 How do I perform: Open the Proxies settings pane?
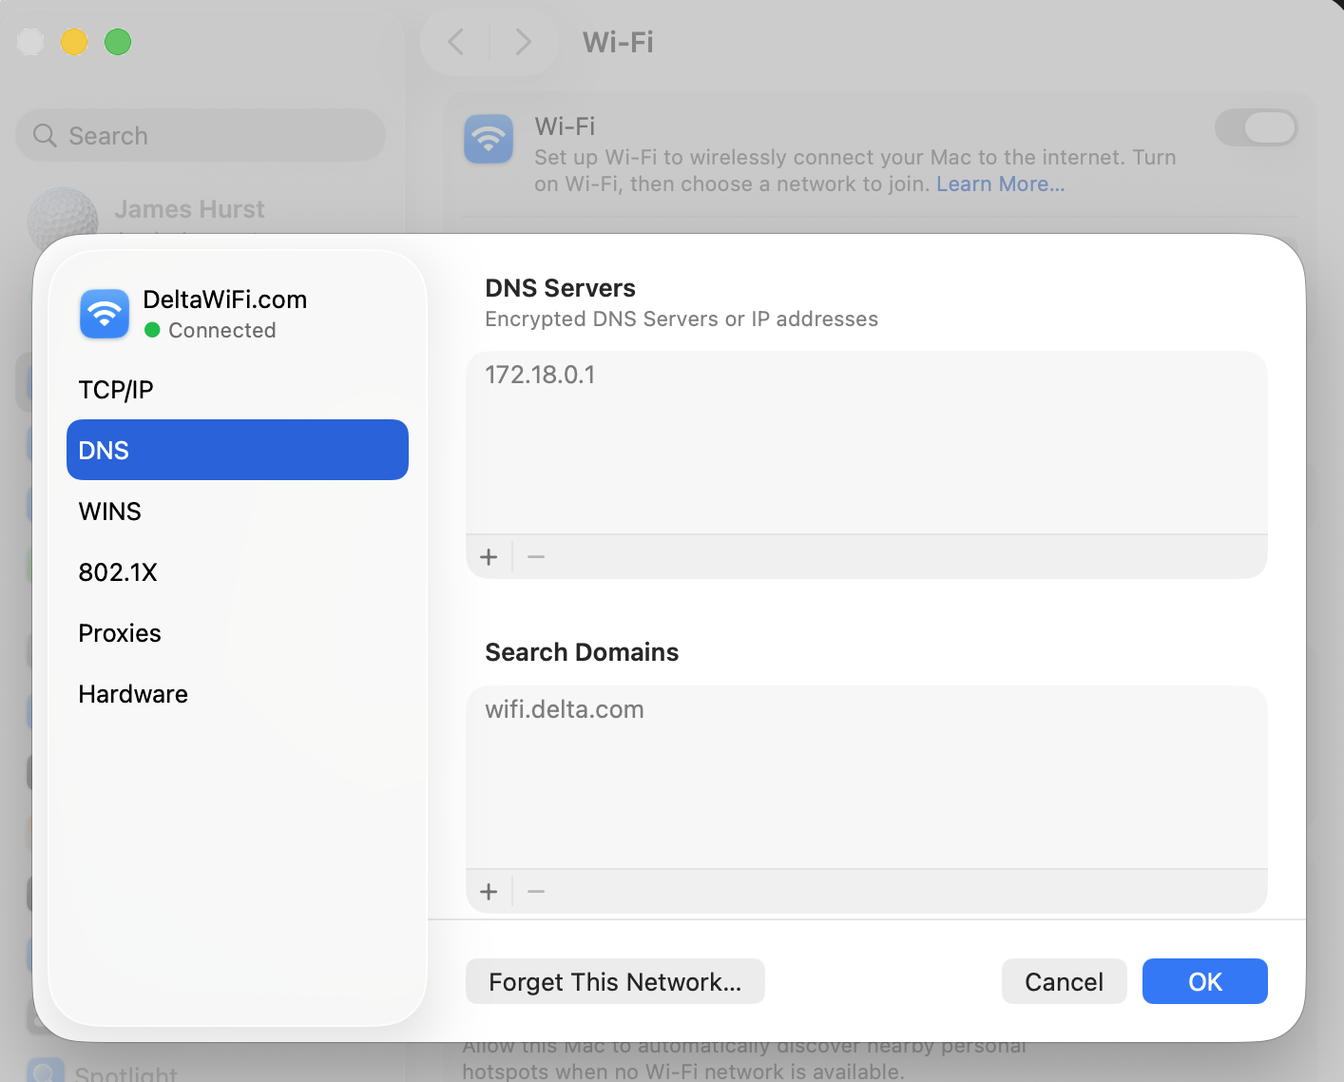pos(120,632)
